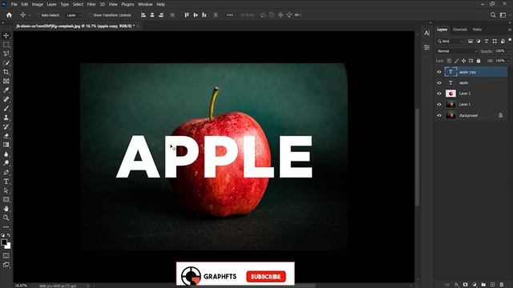Screen dimensions: 513x288
Task: Open Edit Toolbar three-dots menu
Action: (x=6, y=226)
